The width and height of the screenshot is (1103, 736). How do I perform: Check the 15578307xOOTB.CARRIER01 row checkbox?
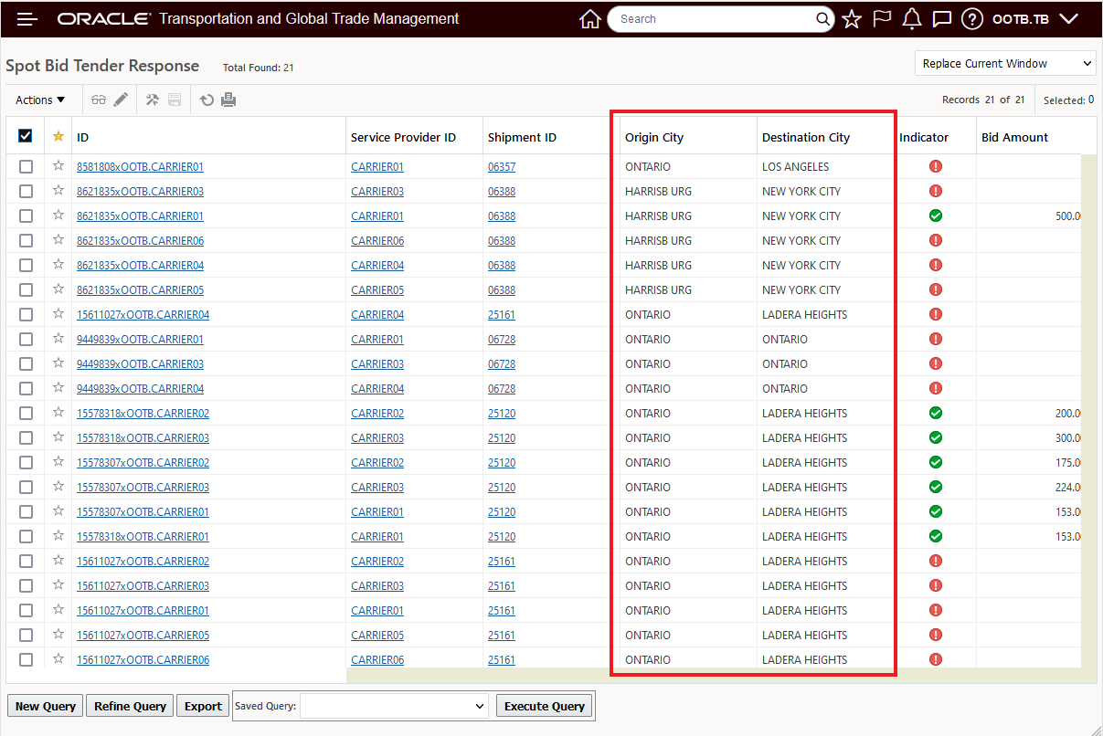point(26,511)
